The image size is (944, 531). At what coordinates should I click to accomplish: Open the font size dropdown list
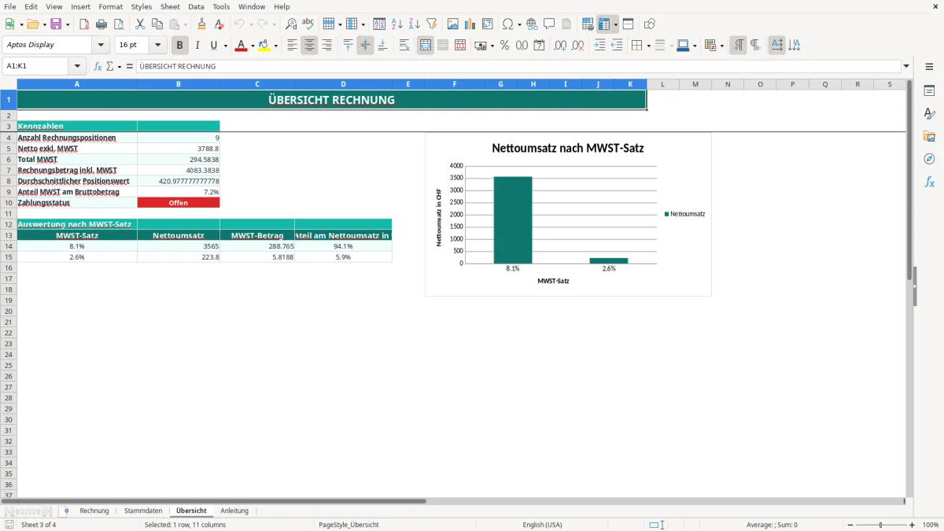click(157, 46)
